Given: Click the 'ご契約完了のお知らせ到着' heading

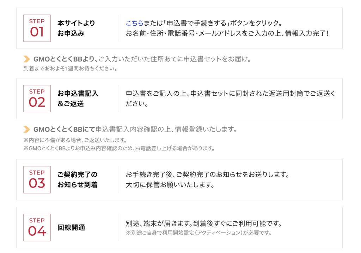Looking at the screenshot, I should 78,179.
